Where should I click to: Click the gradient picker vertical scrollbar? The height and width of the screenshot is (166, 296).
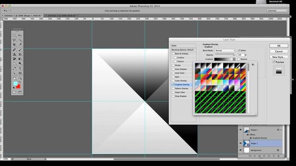click(x=248, y=88)
